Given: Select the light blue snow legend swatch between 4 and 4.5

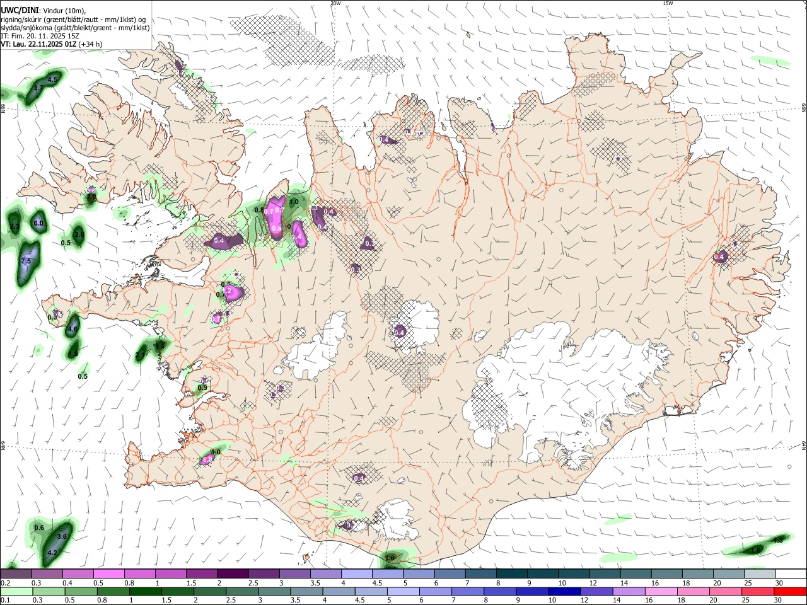Looking at the screenshot, I should (x=356, y=573).
